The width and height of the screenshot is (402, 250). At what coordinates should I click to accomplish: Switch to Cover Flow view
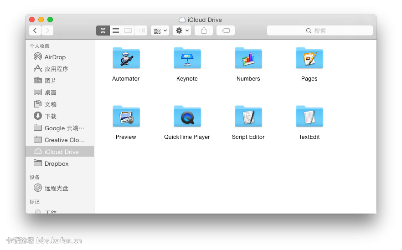point(141,31)
